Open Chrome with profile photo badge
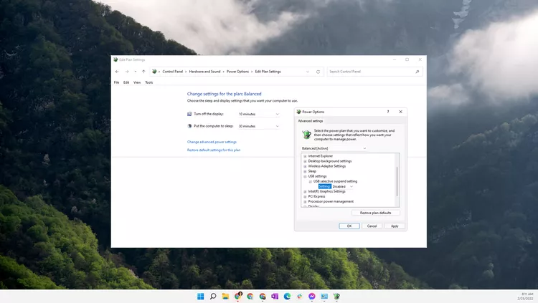The image size is (538, 303). (x=237, y=296)
